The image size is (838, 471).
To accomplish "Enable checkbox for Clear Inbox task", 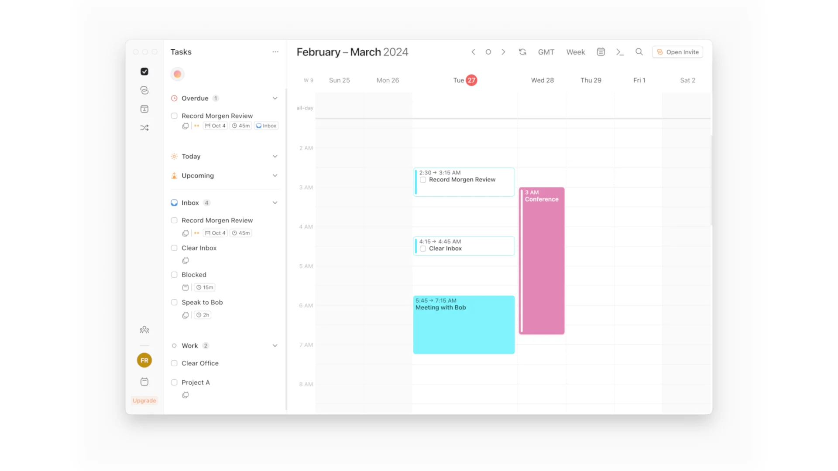I will point(175,248).
